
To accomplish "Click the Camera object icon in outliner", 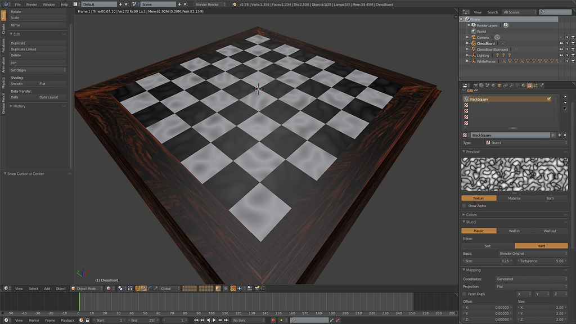I will [x=474, y=38].
